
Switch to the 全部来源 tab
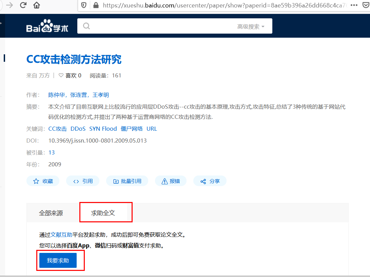51,213
